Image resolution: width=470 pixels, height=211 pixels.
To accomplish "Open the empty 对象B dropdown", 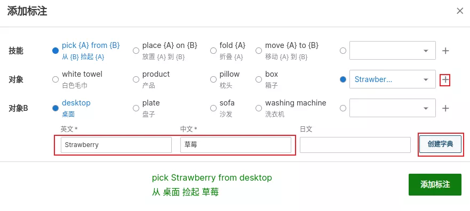I will click(392, 108).
